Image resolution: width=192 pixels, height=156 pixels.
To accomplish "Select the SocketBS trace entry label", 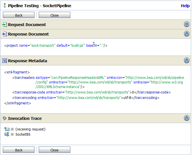I will 23,134.
